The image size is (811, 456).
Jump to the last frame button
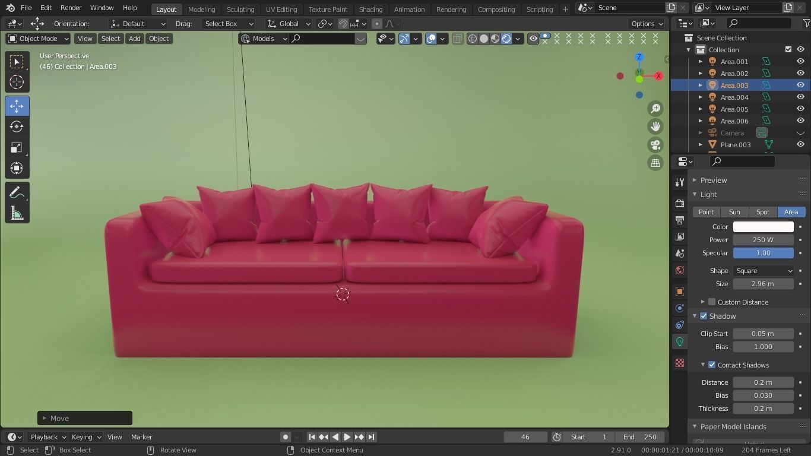coord(371,437)
